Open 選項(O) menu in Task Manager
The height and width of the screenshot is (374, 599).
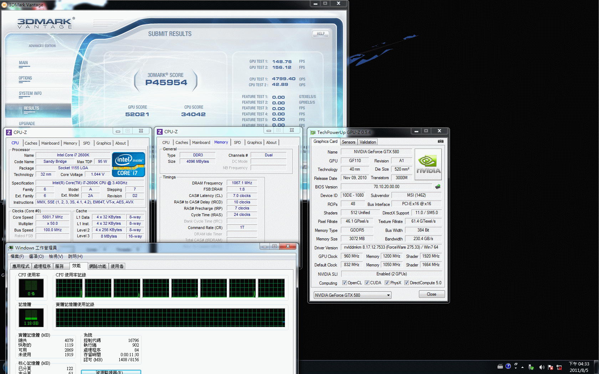click(36, 256)
